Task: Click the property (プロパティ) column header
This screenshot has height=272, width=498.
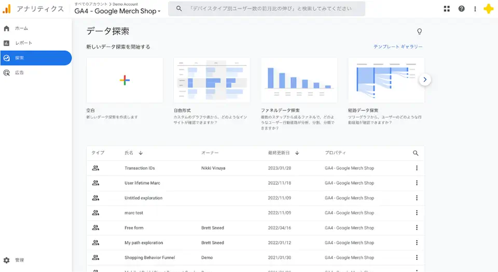Action: 335,153
